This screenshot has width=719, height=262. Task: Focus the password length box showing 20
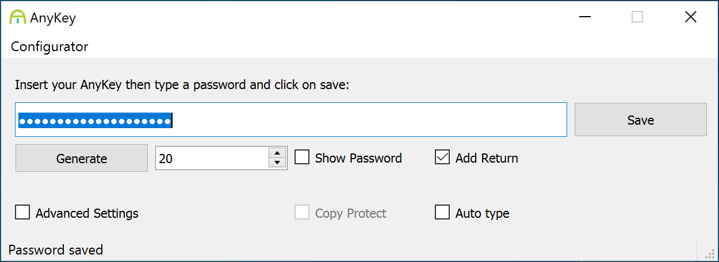pyautogui.click(x=212, y=158)
